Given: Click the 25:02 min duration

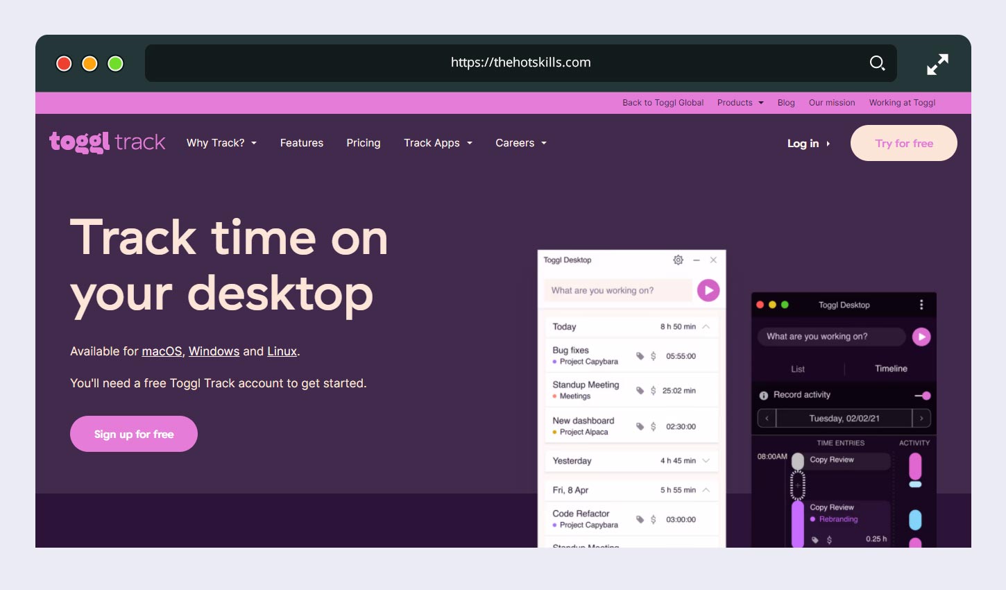Looking at the screenshot, I should 679,391.
